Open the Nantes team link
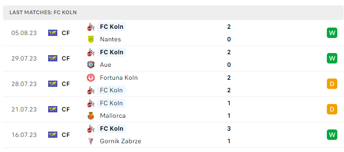Image resolution: width=344 pixels, height=152 pixels. pyautogui.click(x=110, y=39)
